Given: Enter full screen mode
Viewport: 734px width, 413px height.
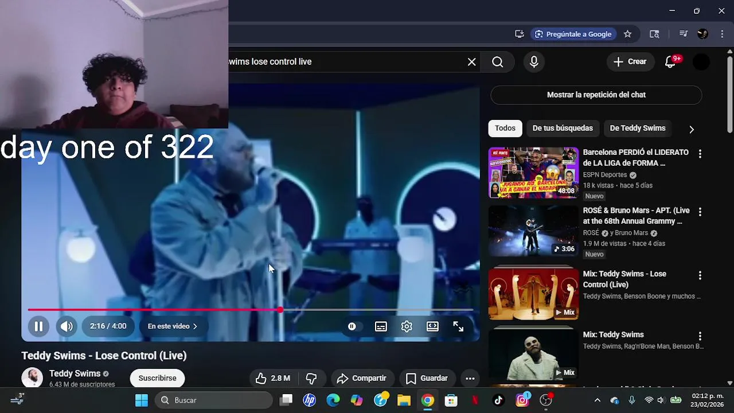Looking at the screenshot, I should 458,326.
